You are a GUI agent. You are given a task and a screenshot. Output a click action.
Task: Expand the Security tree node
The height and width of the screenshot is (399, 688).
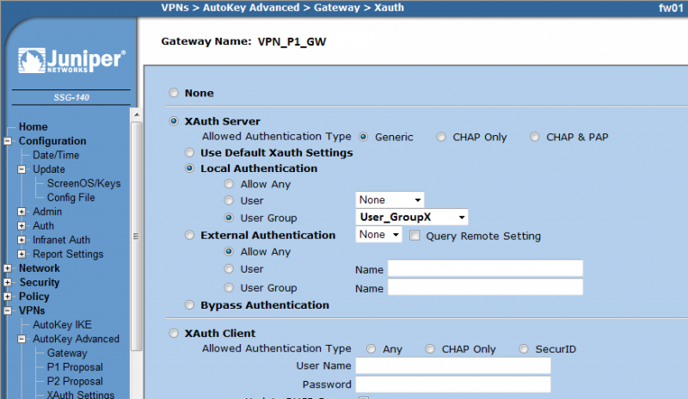coord(8,282)
